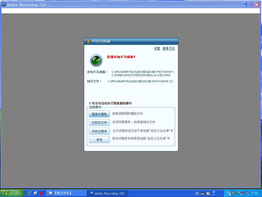Open the 设置 settings link
This screenshot has width=262, height=197.
(x=157, y=48)
